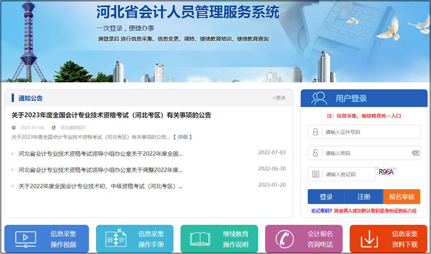This screenshot has height=254, width=431.
Task: Click the 请输入验证码 captcha field
Action: 341,174
